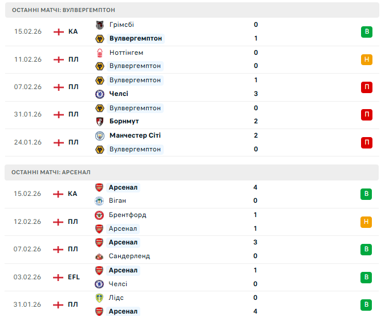The image size is (385, 321).
Task: Click the orange draw badge for Brentford match
Action: (367, 222)
